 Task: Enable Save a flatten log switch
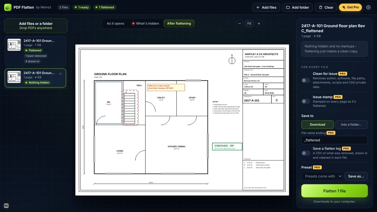pyautogui.click(x=306, y=153)
